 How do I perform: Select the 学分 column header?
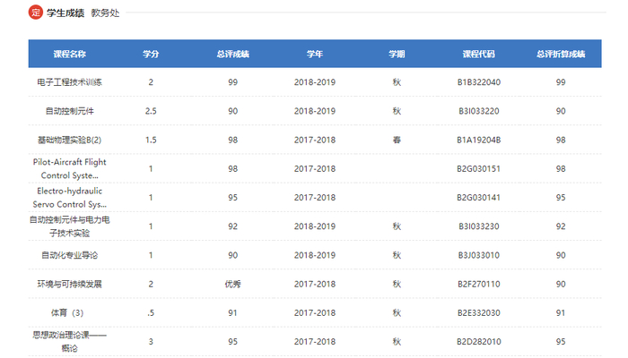coord(151,54)
